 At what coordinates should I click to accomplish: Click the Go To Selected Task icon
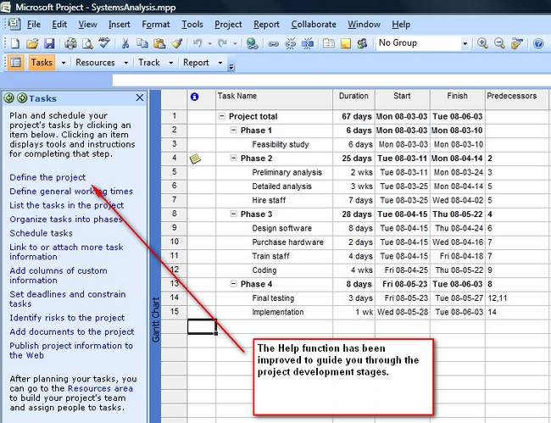click(x=516, y=43)
